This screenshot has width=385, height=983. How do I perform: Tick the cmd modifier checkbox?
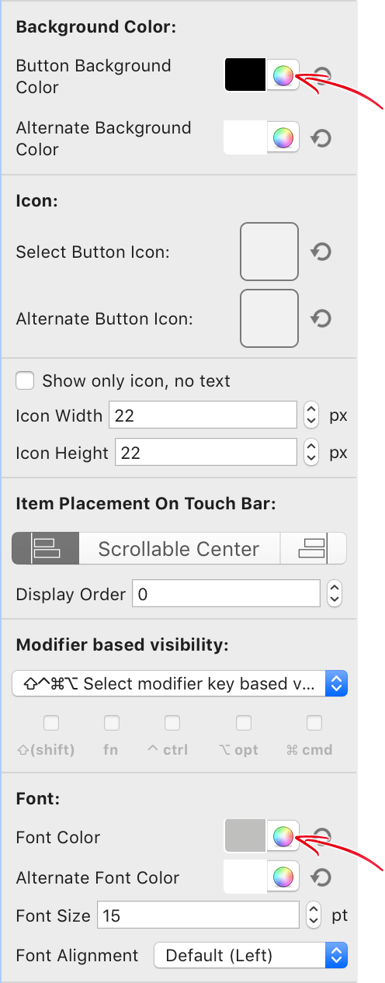point(314,723)
